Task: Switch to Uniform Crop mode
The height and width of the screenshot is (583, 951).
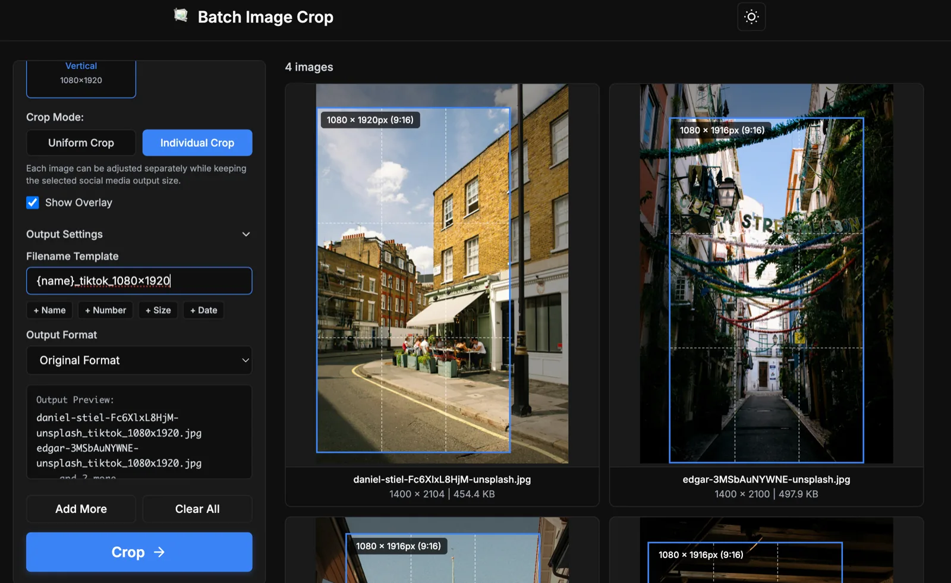Action: [81, 143]
